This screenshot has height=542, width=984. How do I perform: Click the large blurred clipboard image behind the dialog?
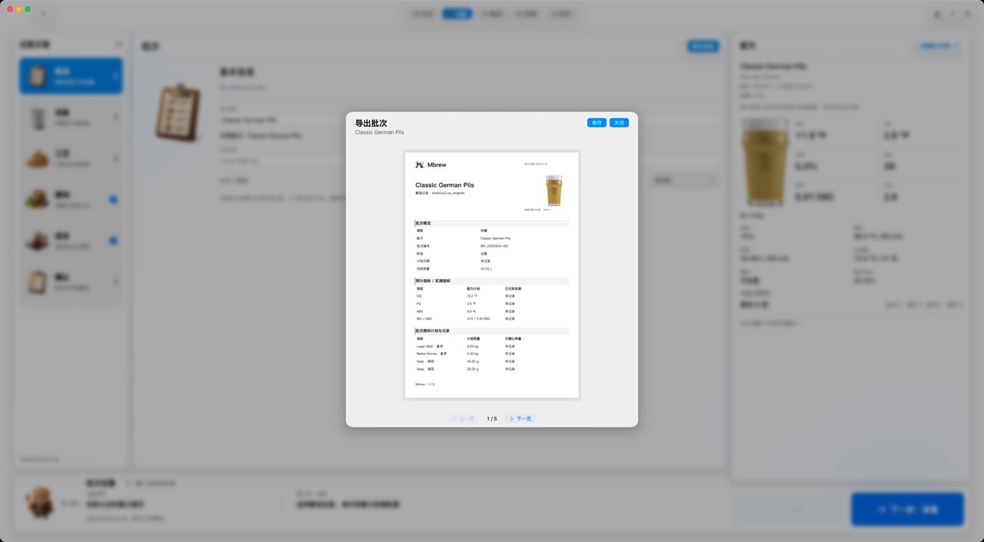(179, 113)
